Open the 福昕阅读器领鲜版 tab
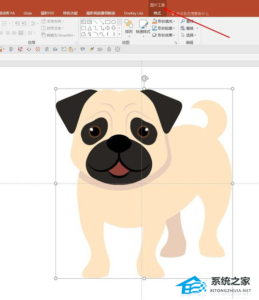 coord(100,13)
